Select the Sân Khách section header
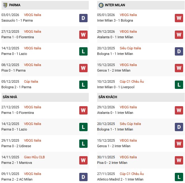185x183 pixels. [108, 97]
